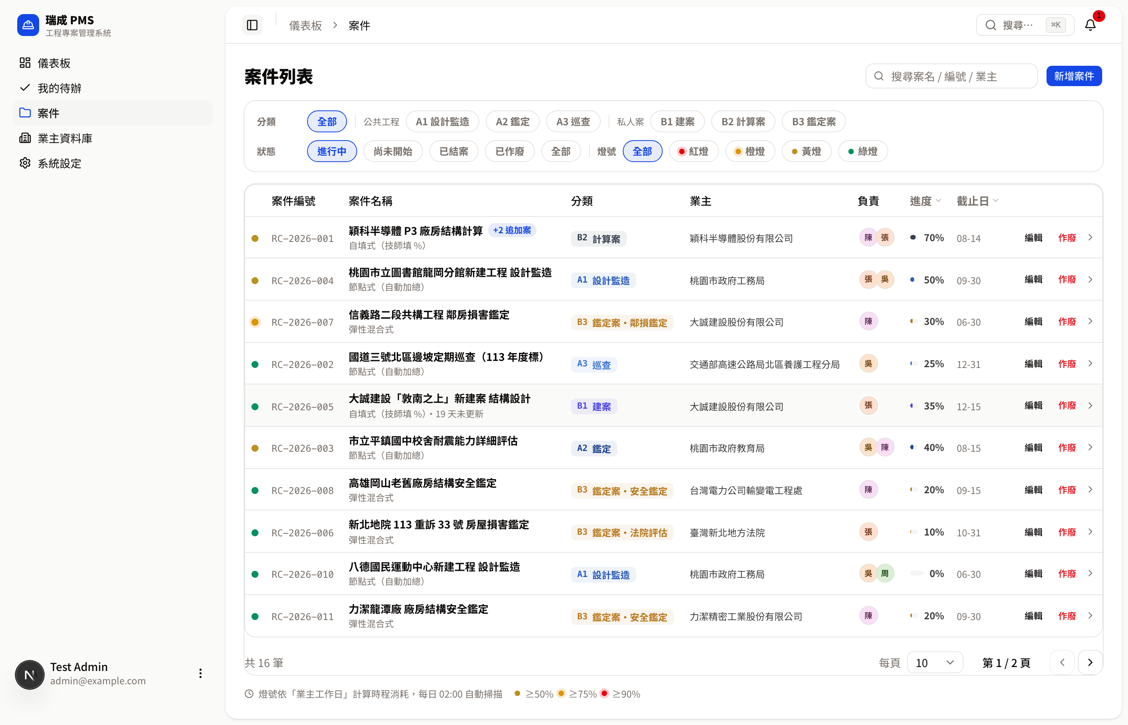The width and height of the screenshot is (1128, 725).
Task: Click the 儀表板 dashboard sidebar icon
Action: (x=25, y=63)
